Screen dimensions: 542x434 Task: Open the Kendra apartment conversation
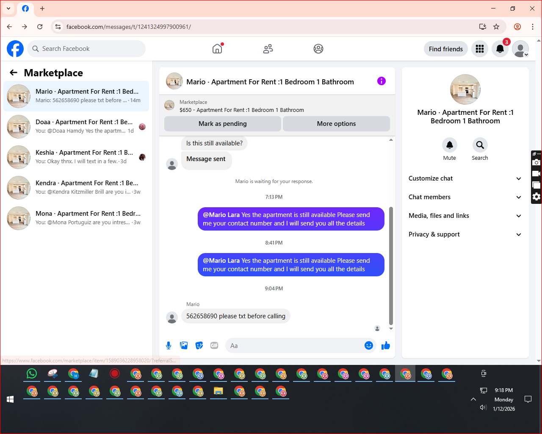click(x=76, y=188)
